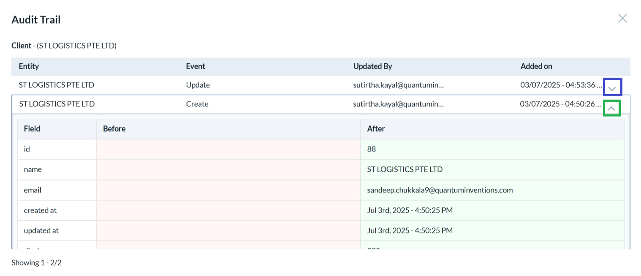Click the X icon at top right

click(x=622, y=18)
